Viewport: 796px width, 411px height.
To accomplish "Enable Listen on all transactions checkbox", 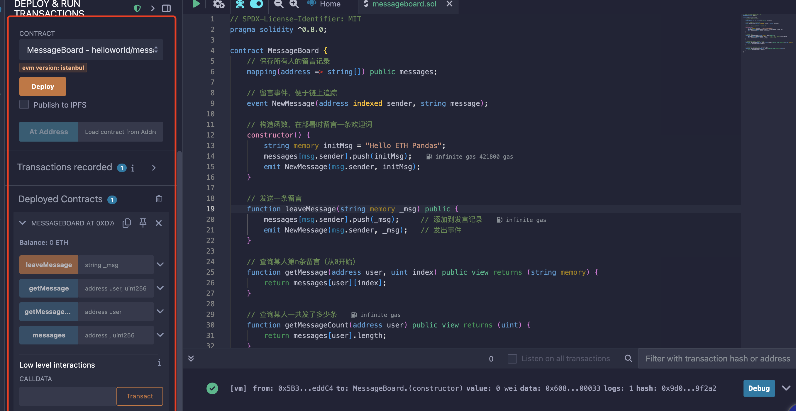I will tap(512, 359).
